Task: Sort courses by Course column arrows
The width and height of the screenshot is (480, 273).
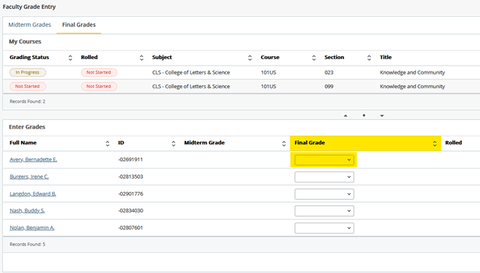Action: click(x=313, y=58)
